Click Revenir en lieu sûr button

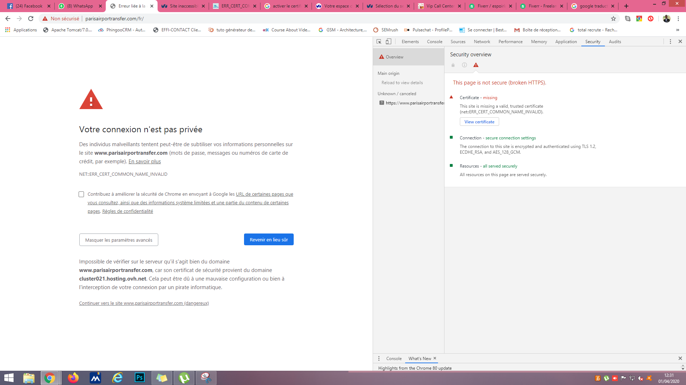coord(269,240)
